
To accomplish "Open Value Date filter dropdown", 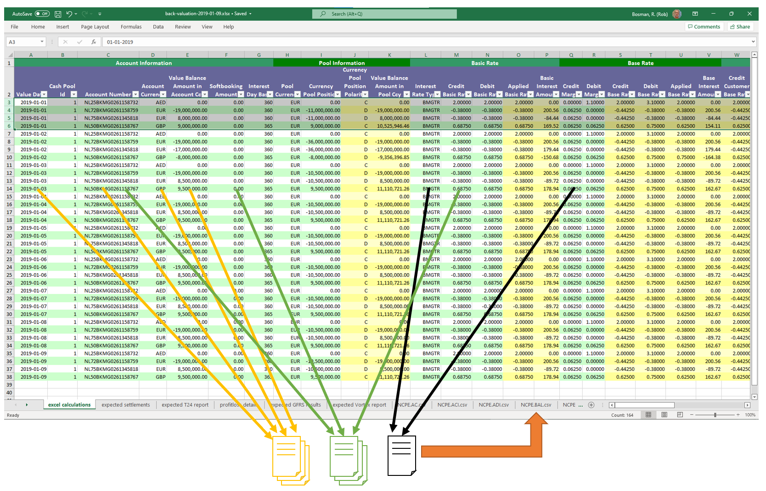I will click(44, 94).
